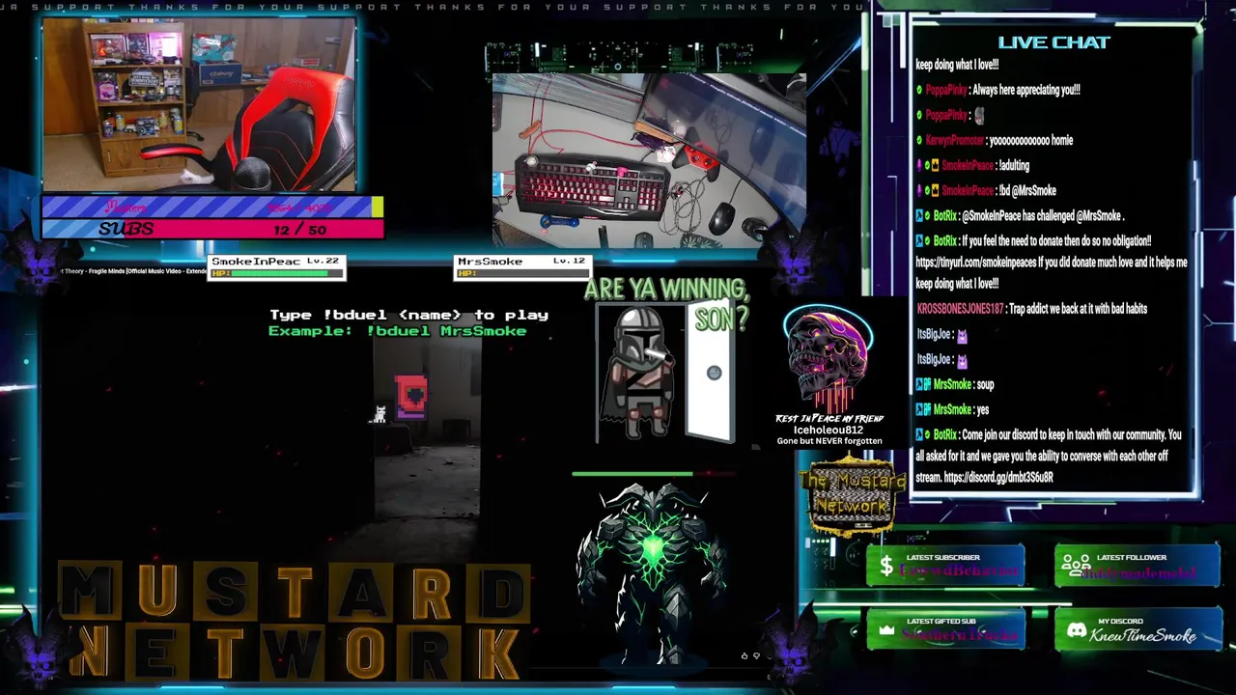Click the grey emote in PoppaPinky's second message

coord(979,115)
